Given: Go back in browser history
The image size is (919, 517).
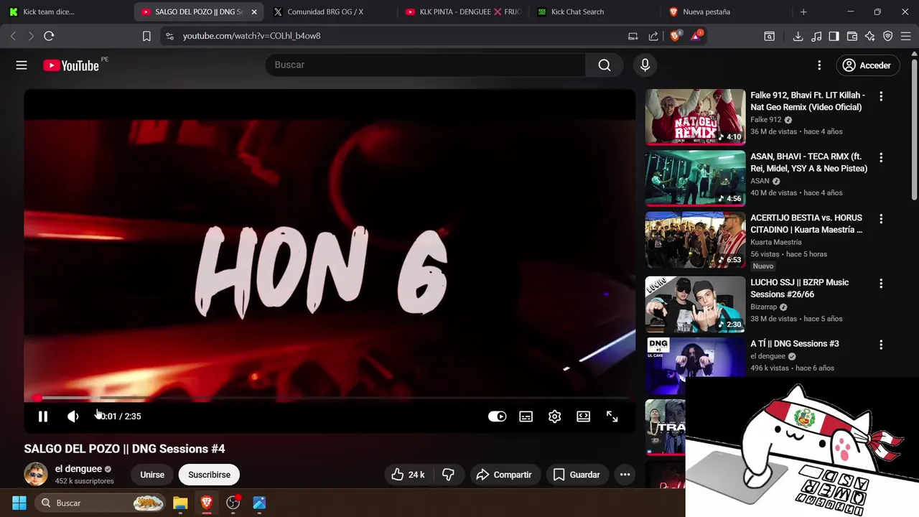Looking at the screenshot, I should pos(13,36).
